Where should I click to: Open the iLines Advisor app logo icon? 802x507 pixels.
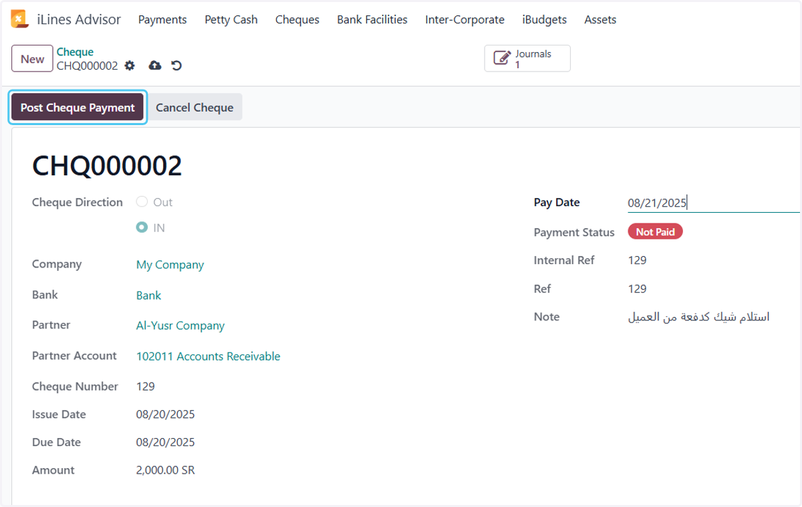pos(19,19)
